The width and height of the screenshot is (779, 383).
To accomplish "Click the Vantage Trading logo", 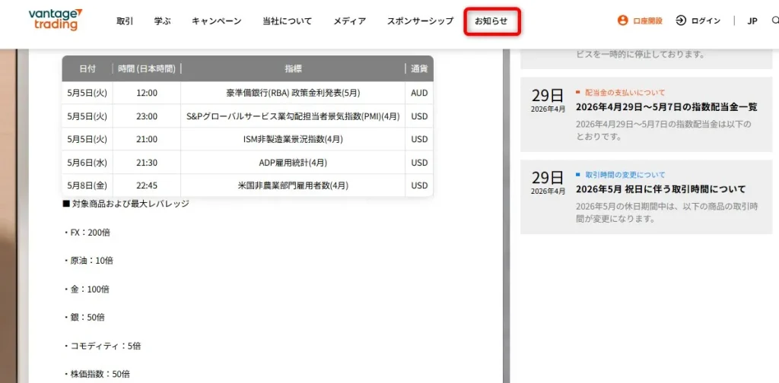I will (55, 20).
